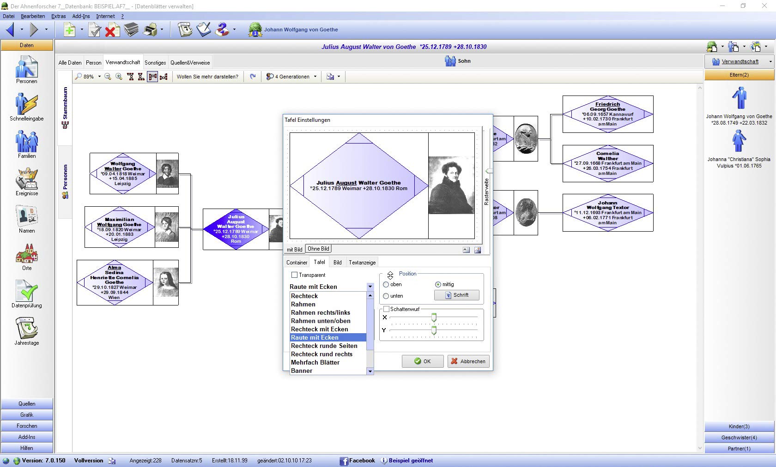This screenshot has width=776, height=467.
Task: Open the Familien sidebar icon
Action: (26, 144)
